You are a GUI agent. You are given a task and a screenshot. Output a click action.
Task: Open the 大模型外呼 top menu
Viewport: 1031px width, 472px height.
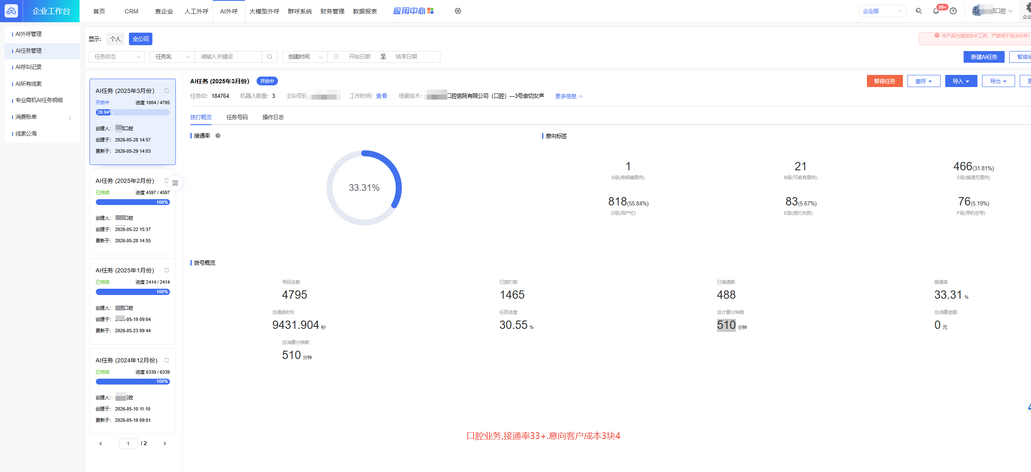tap(264, 11)
